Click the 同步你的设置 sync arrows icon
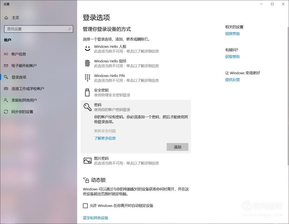 pos(6,112)
